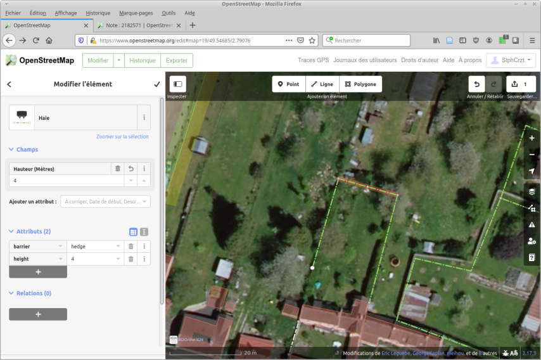Confirm element edit with checkmark
541x360 pixels.
[157, 84]
